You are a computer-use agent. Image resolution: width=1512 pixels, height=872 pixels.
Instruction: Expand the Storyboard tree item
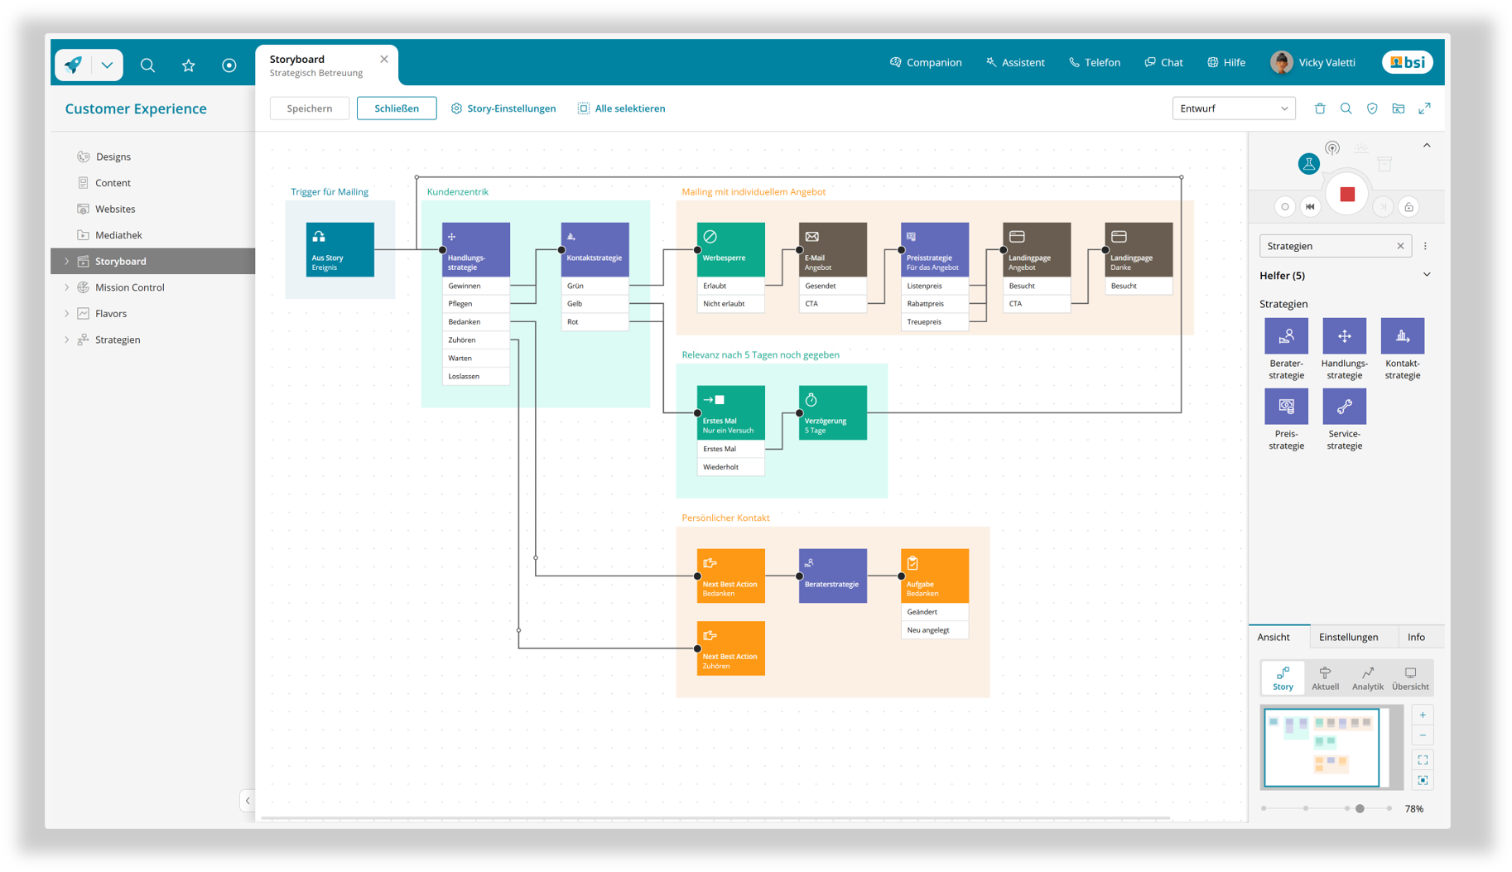[67, 262]
